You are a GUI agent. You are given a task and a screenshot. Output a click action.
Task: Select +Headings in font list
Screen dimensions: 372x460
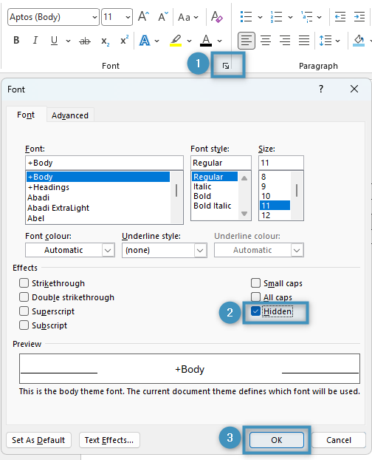click(x=98, y=187)
